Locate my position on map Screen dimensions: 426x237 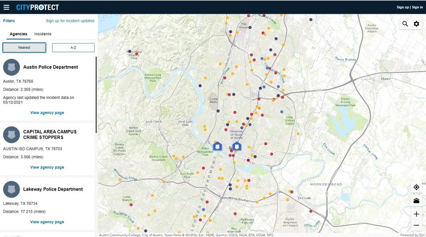pos(416,187)
